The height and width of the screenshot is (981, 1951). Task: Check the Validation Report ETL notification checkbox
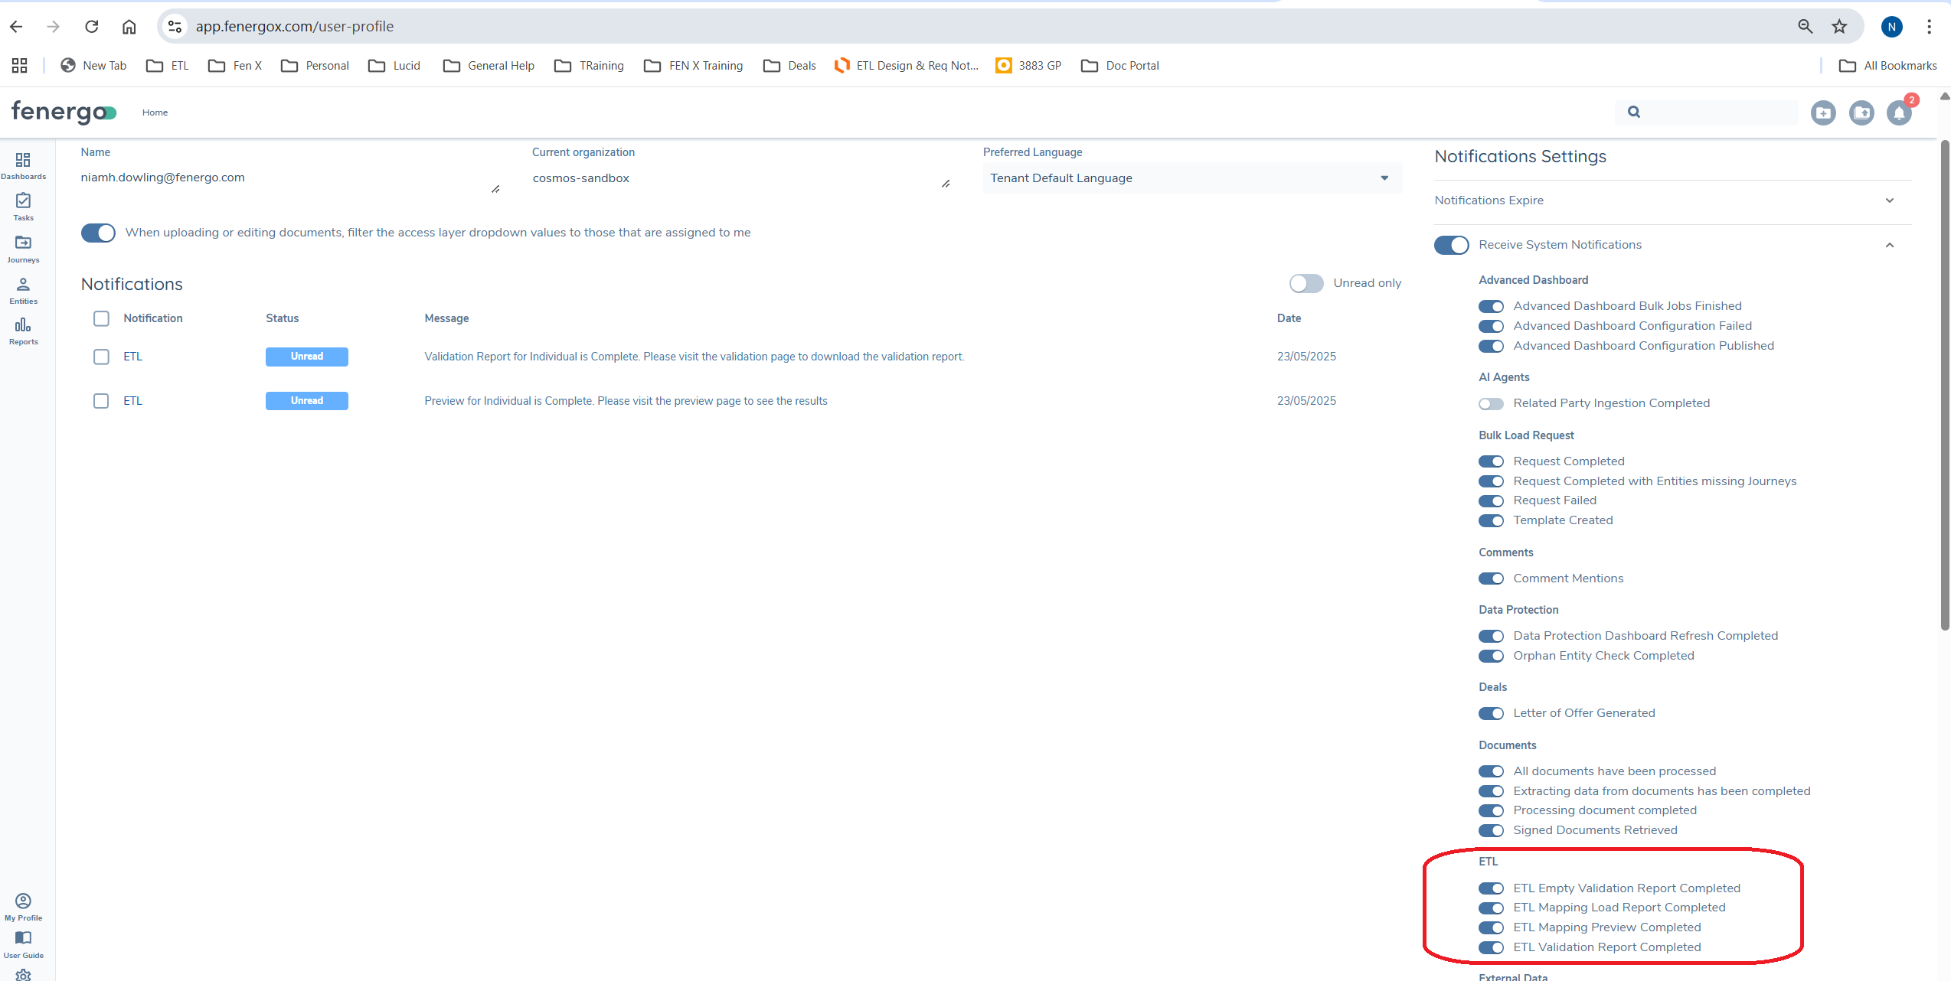pyautogui.click(x=101, y=357)
